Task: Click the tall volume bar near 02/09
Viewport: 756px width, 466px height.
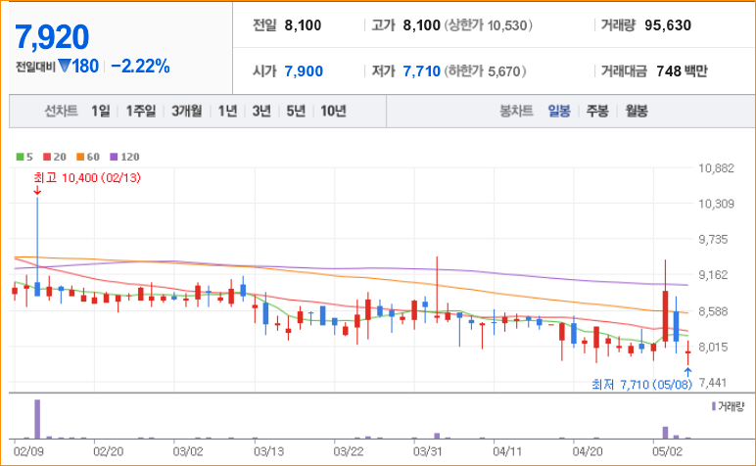Action: 37,419
